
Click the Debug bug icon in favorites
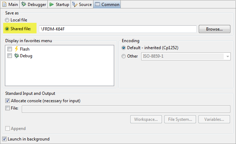[x=16, y=56]
